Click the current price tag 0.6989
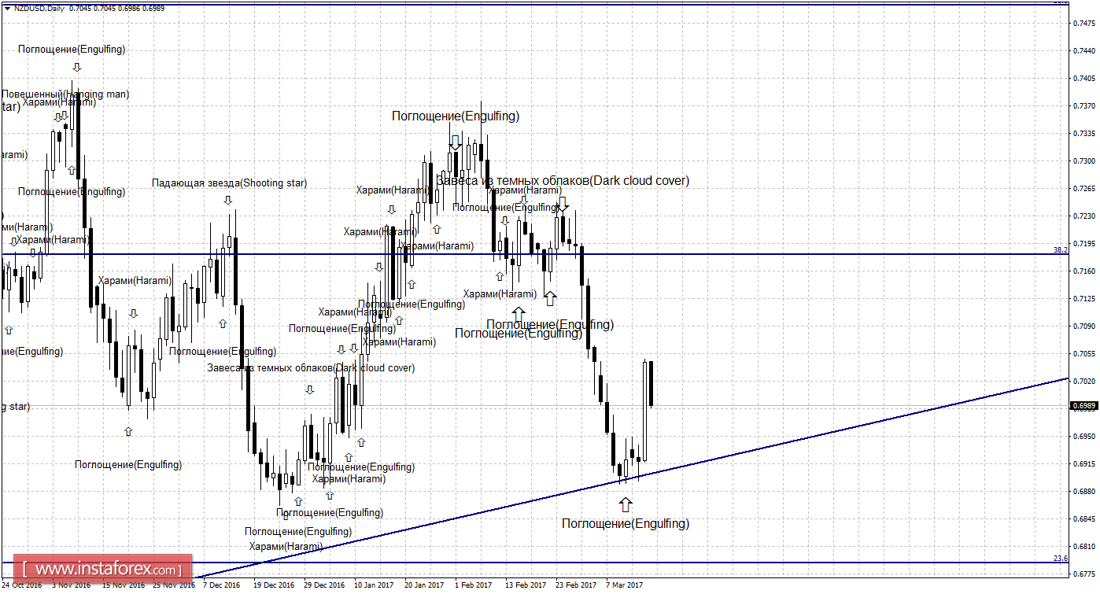Image resolution: width=1100 pixels, height=594 pixels. (x=1085, y=406)
